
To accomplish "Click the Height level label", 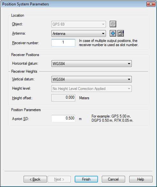I will (x=21, y=88).
